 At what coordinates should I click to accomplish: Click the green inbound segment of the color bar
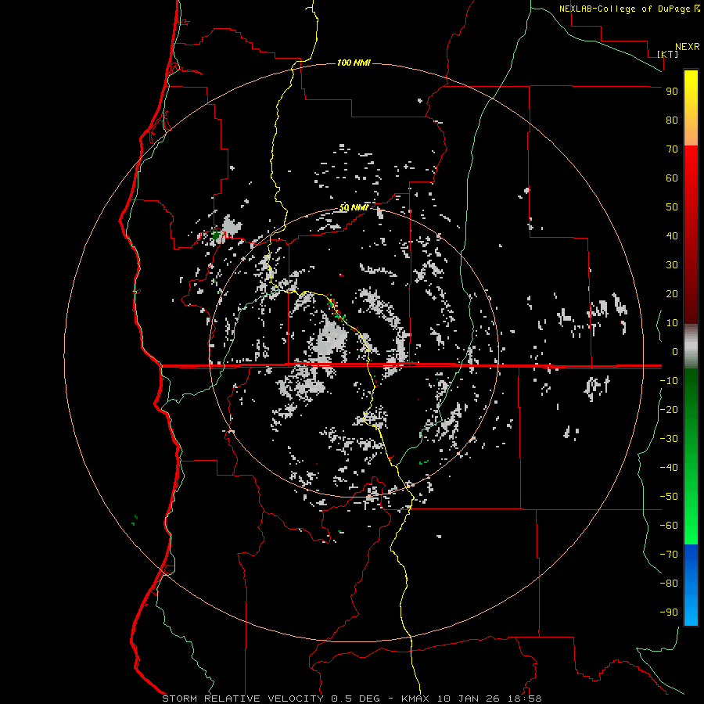691,457
